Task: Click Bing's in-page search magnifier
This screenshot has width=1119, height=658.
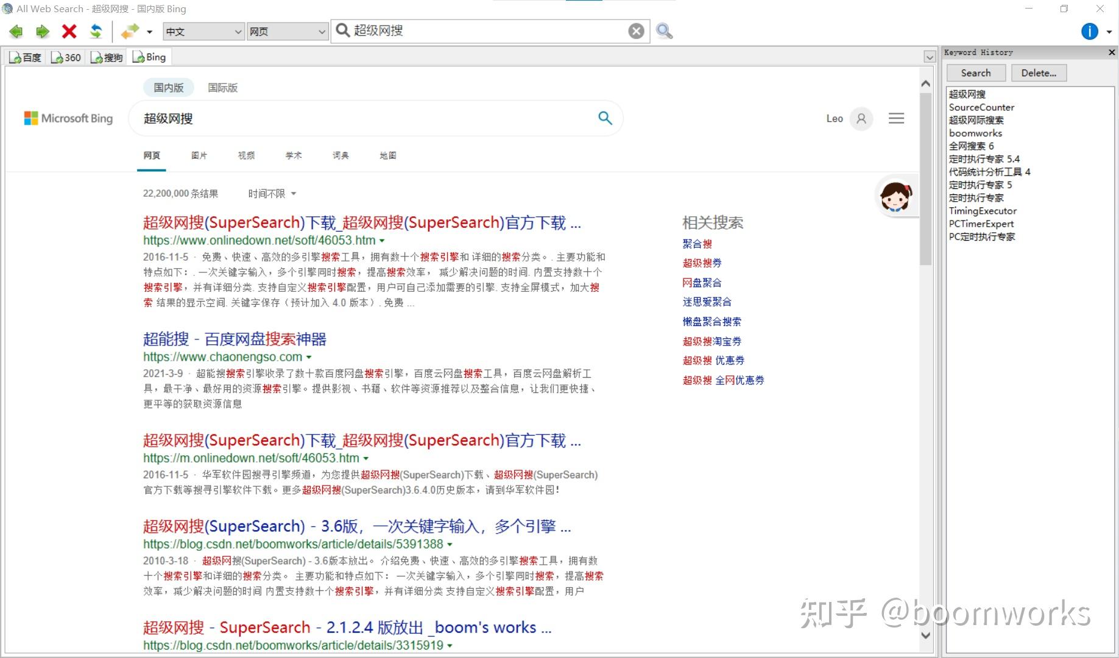Action: (605, 118)
